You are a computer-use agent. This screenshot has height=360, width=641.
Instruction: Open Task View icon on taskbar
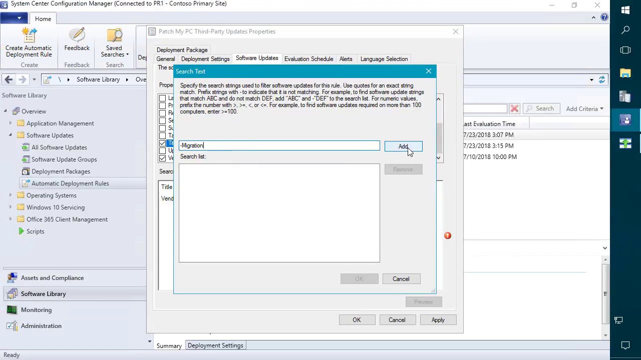(625, 50)
